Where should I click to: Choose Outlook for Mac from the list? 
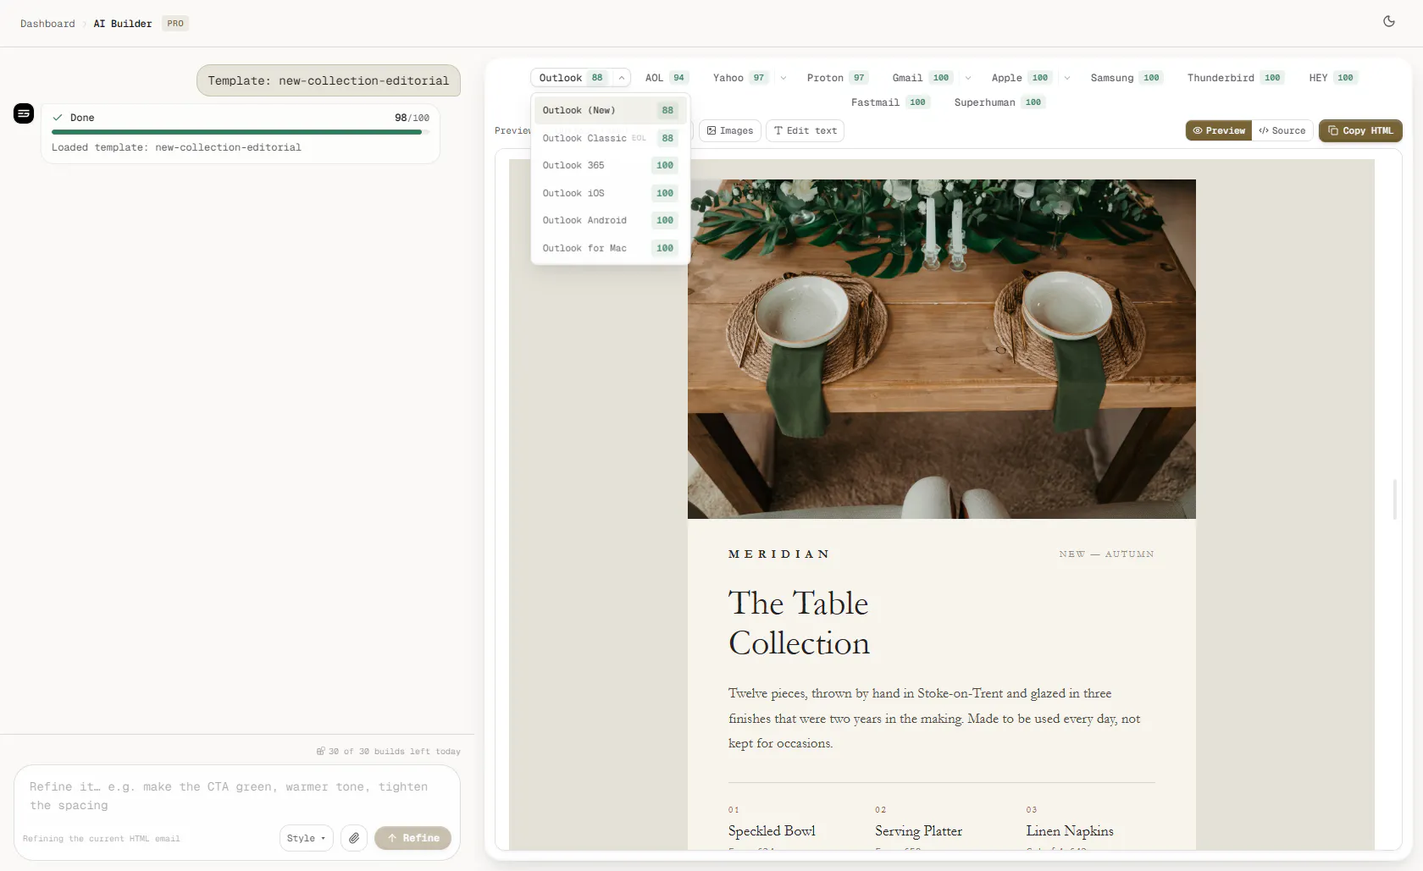[x=610, y=248]
